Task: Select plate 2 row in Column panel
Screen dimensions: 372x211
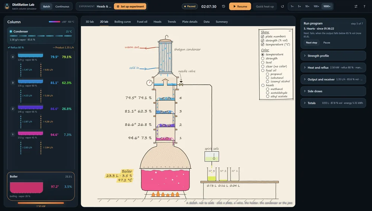Action: (x=41, y=109)
